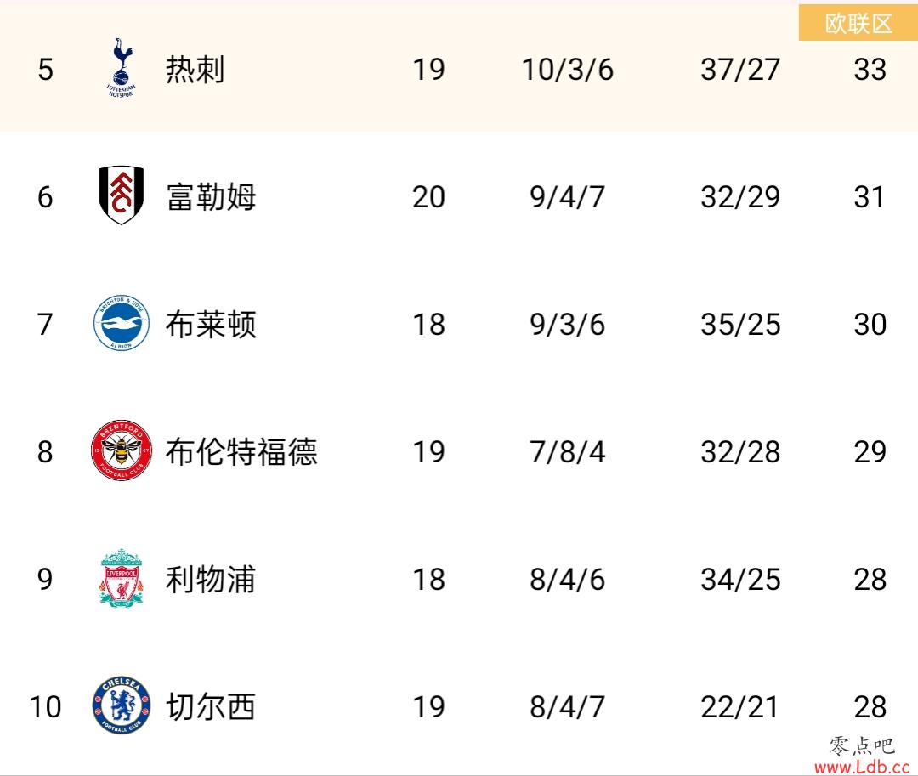
Task: Select Tottenham's 33 points value
Action: point(870,70)
